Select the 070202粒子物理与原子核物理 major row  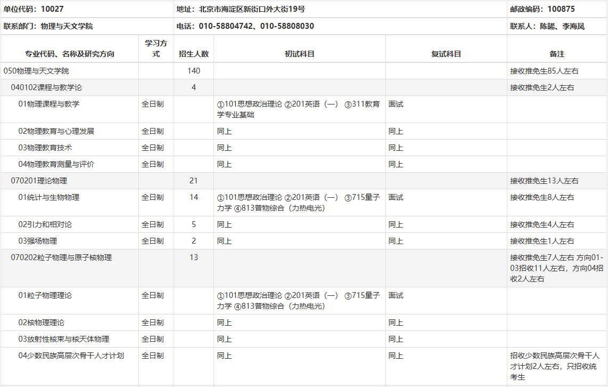(x=61, y=257)
